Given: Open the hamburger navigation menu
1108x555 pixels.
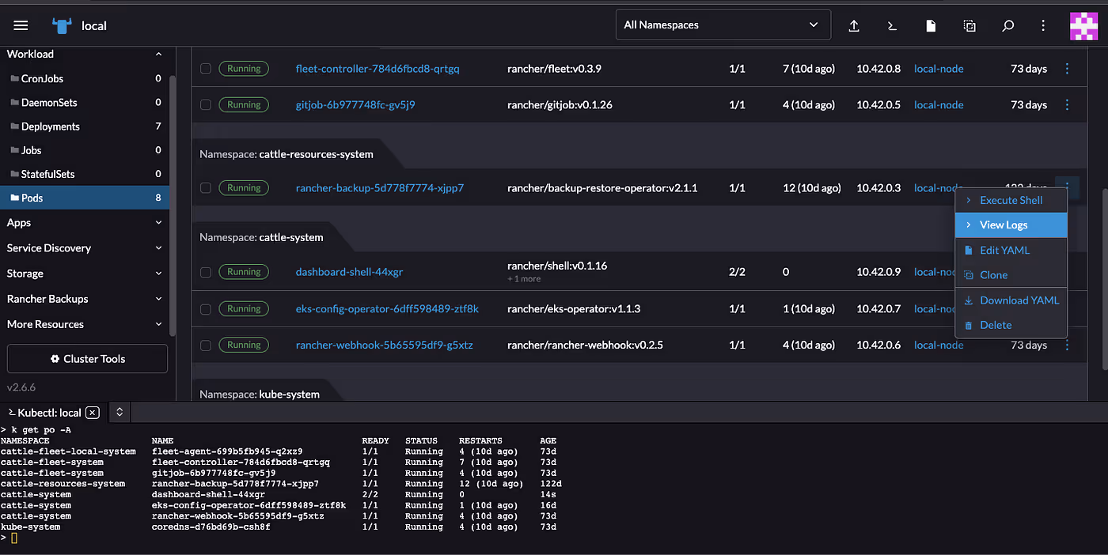Looking at the screenshot, I should tap(21, 25).
